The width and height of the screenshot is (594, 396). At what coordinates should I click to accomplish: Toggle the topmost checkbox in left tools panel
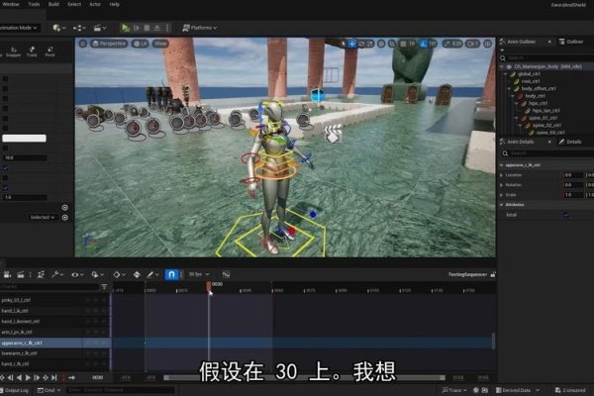5,79
